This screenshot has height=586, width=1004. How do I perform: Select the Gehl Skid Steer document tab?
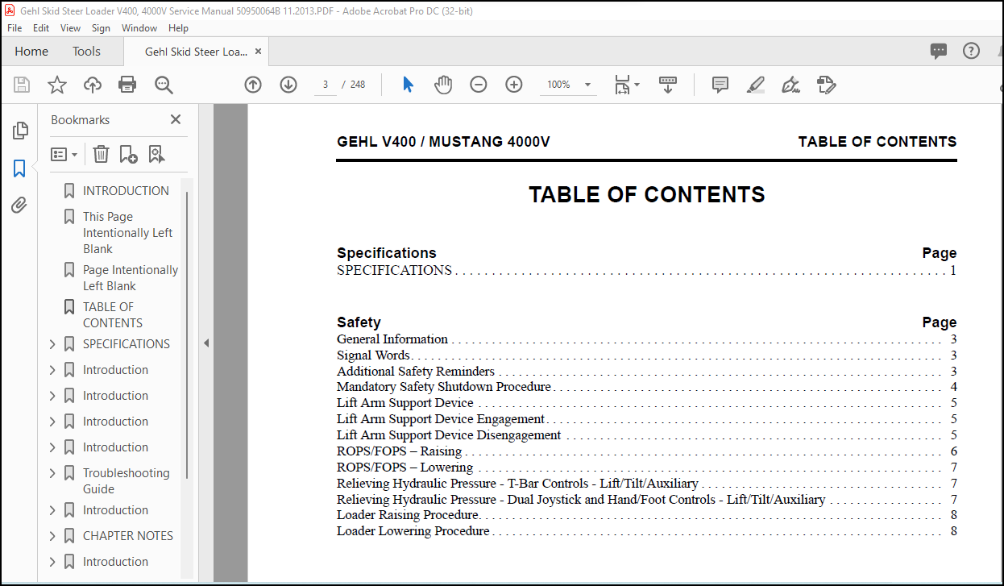(x=196, y=52)
